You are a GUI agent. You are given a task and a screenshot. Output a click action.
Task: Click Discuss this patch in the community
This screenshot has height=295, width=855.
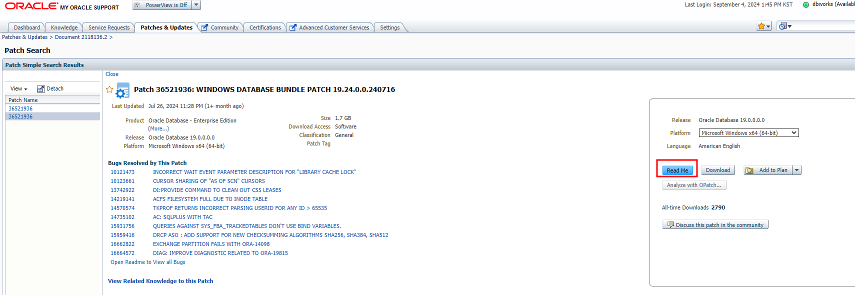click(x=715, y=225)
